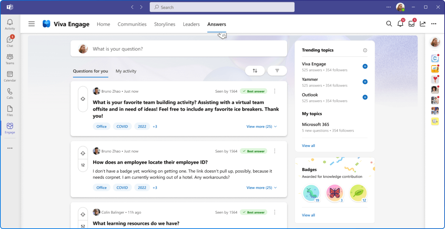Open the analytics chart icon
445x229 pixels.
423,24
